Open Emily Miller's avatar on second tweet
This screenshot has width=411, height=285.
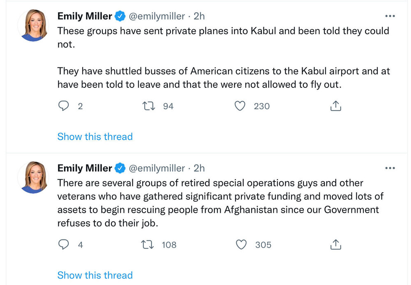(33, 177)
